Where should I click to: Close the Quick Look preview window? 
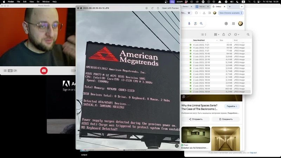pos(78,8)
